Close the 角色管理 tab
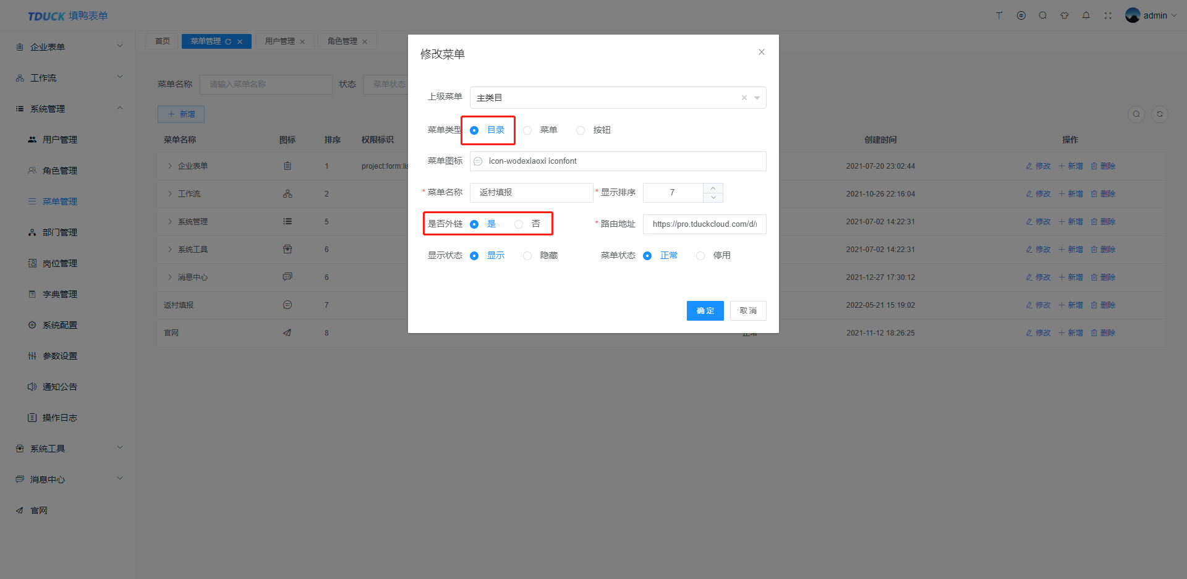Screen dimensions: 1187x579 [x=365, y=42]
